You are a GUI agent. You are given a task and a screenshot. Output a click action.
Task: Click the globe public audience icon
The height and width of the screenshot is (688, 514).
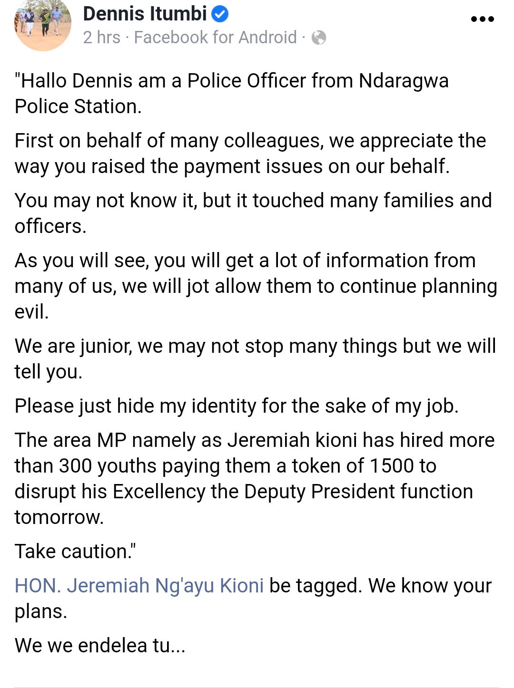[x=318, y=38]
